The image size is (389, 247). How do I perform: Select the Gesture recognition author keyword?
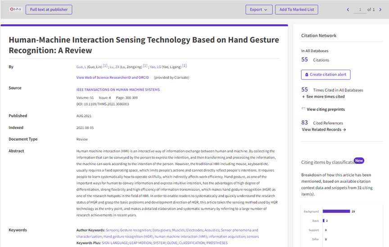pos(135,230)
